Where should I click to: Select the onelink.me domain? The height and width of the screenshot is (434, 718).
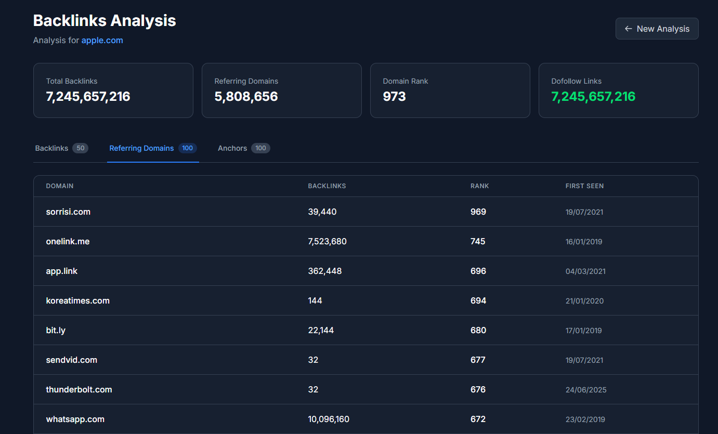(x=68, y=241)
